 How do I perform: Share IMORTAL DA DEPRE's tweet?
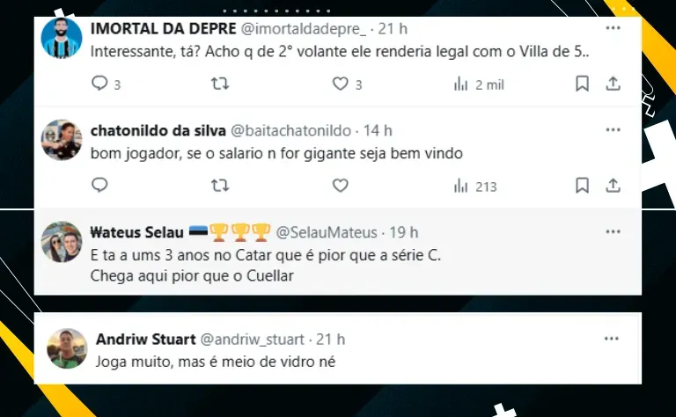pyautogui.click(x=613, y=84)
